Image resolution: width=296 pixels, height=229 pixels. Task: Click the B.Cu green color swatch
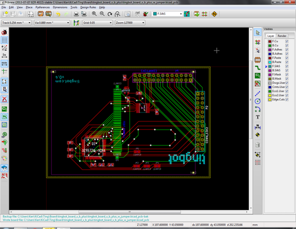pyautogui.click(x=270, y=45)
